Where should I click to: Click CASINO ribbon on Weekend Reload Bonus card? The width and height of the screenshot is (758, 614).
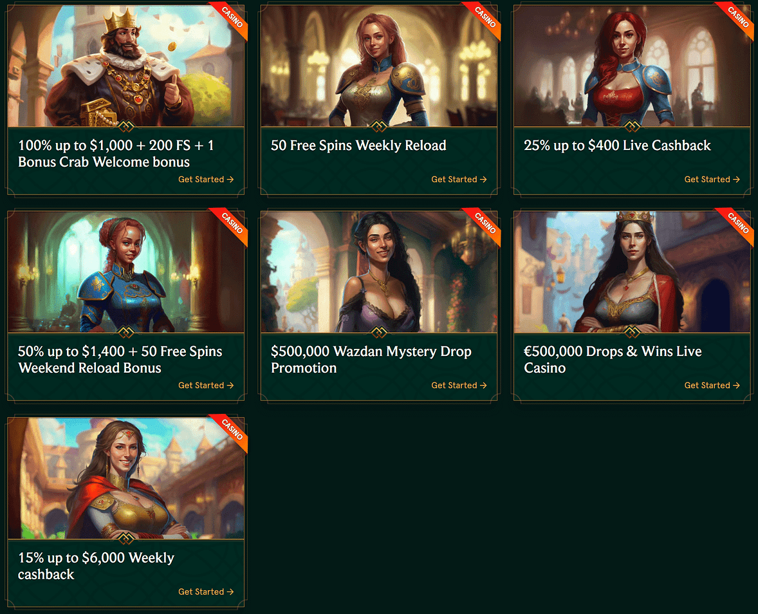(x=232, y=225)
